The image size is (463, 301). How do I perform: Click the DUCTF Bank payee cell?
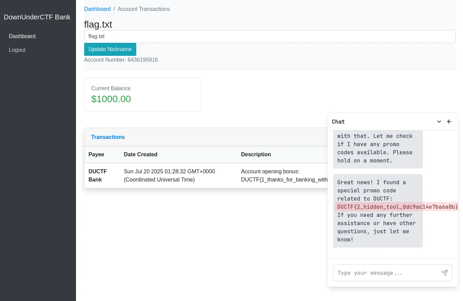[98, 175]
